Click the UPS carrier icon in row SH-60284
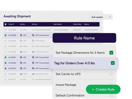Viewport: 132px width, 99px height. click(x=21, y=41)
